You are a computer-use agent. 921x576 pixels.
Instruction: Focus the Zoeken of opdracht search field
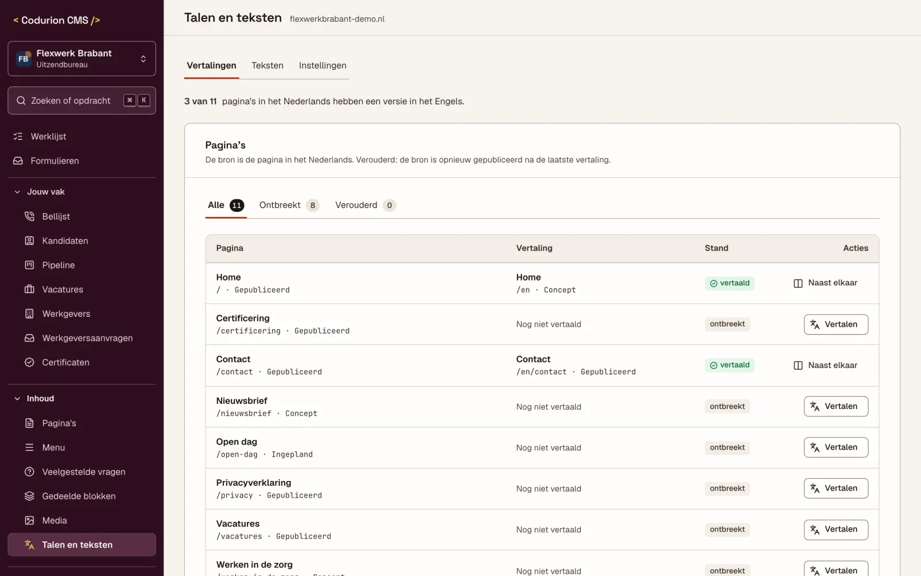click(x=82, y=101)
